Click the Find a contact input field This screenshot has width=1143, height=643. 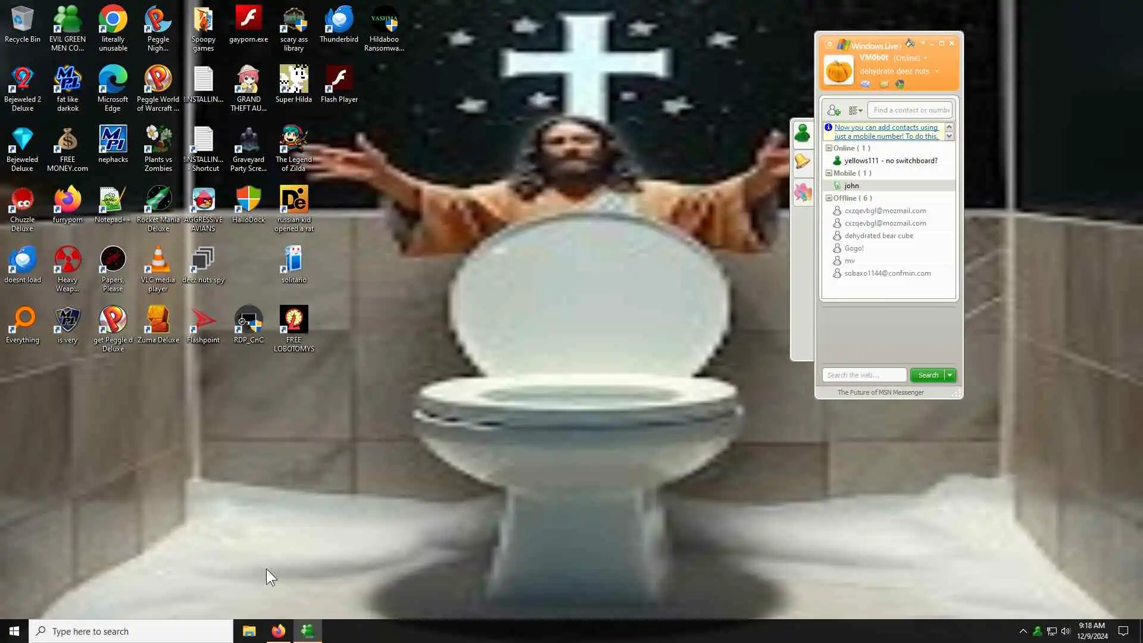point(910,110)
